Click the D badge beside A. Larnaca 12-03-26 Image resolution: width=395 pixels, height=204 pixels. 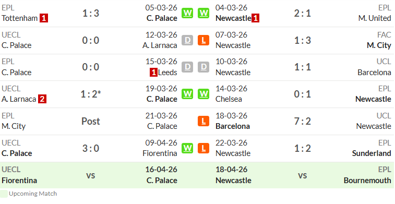coord(187,40)
